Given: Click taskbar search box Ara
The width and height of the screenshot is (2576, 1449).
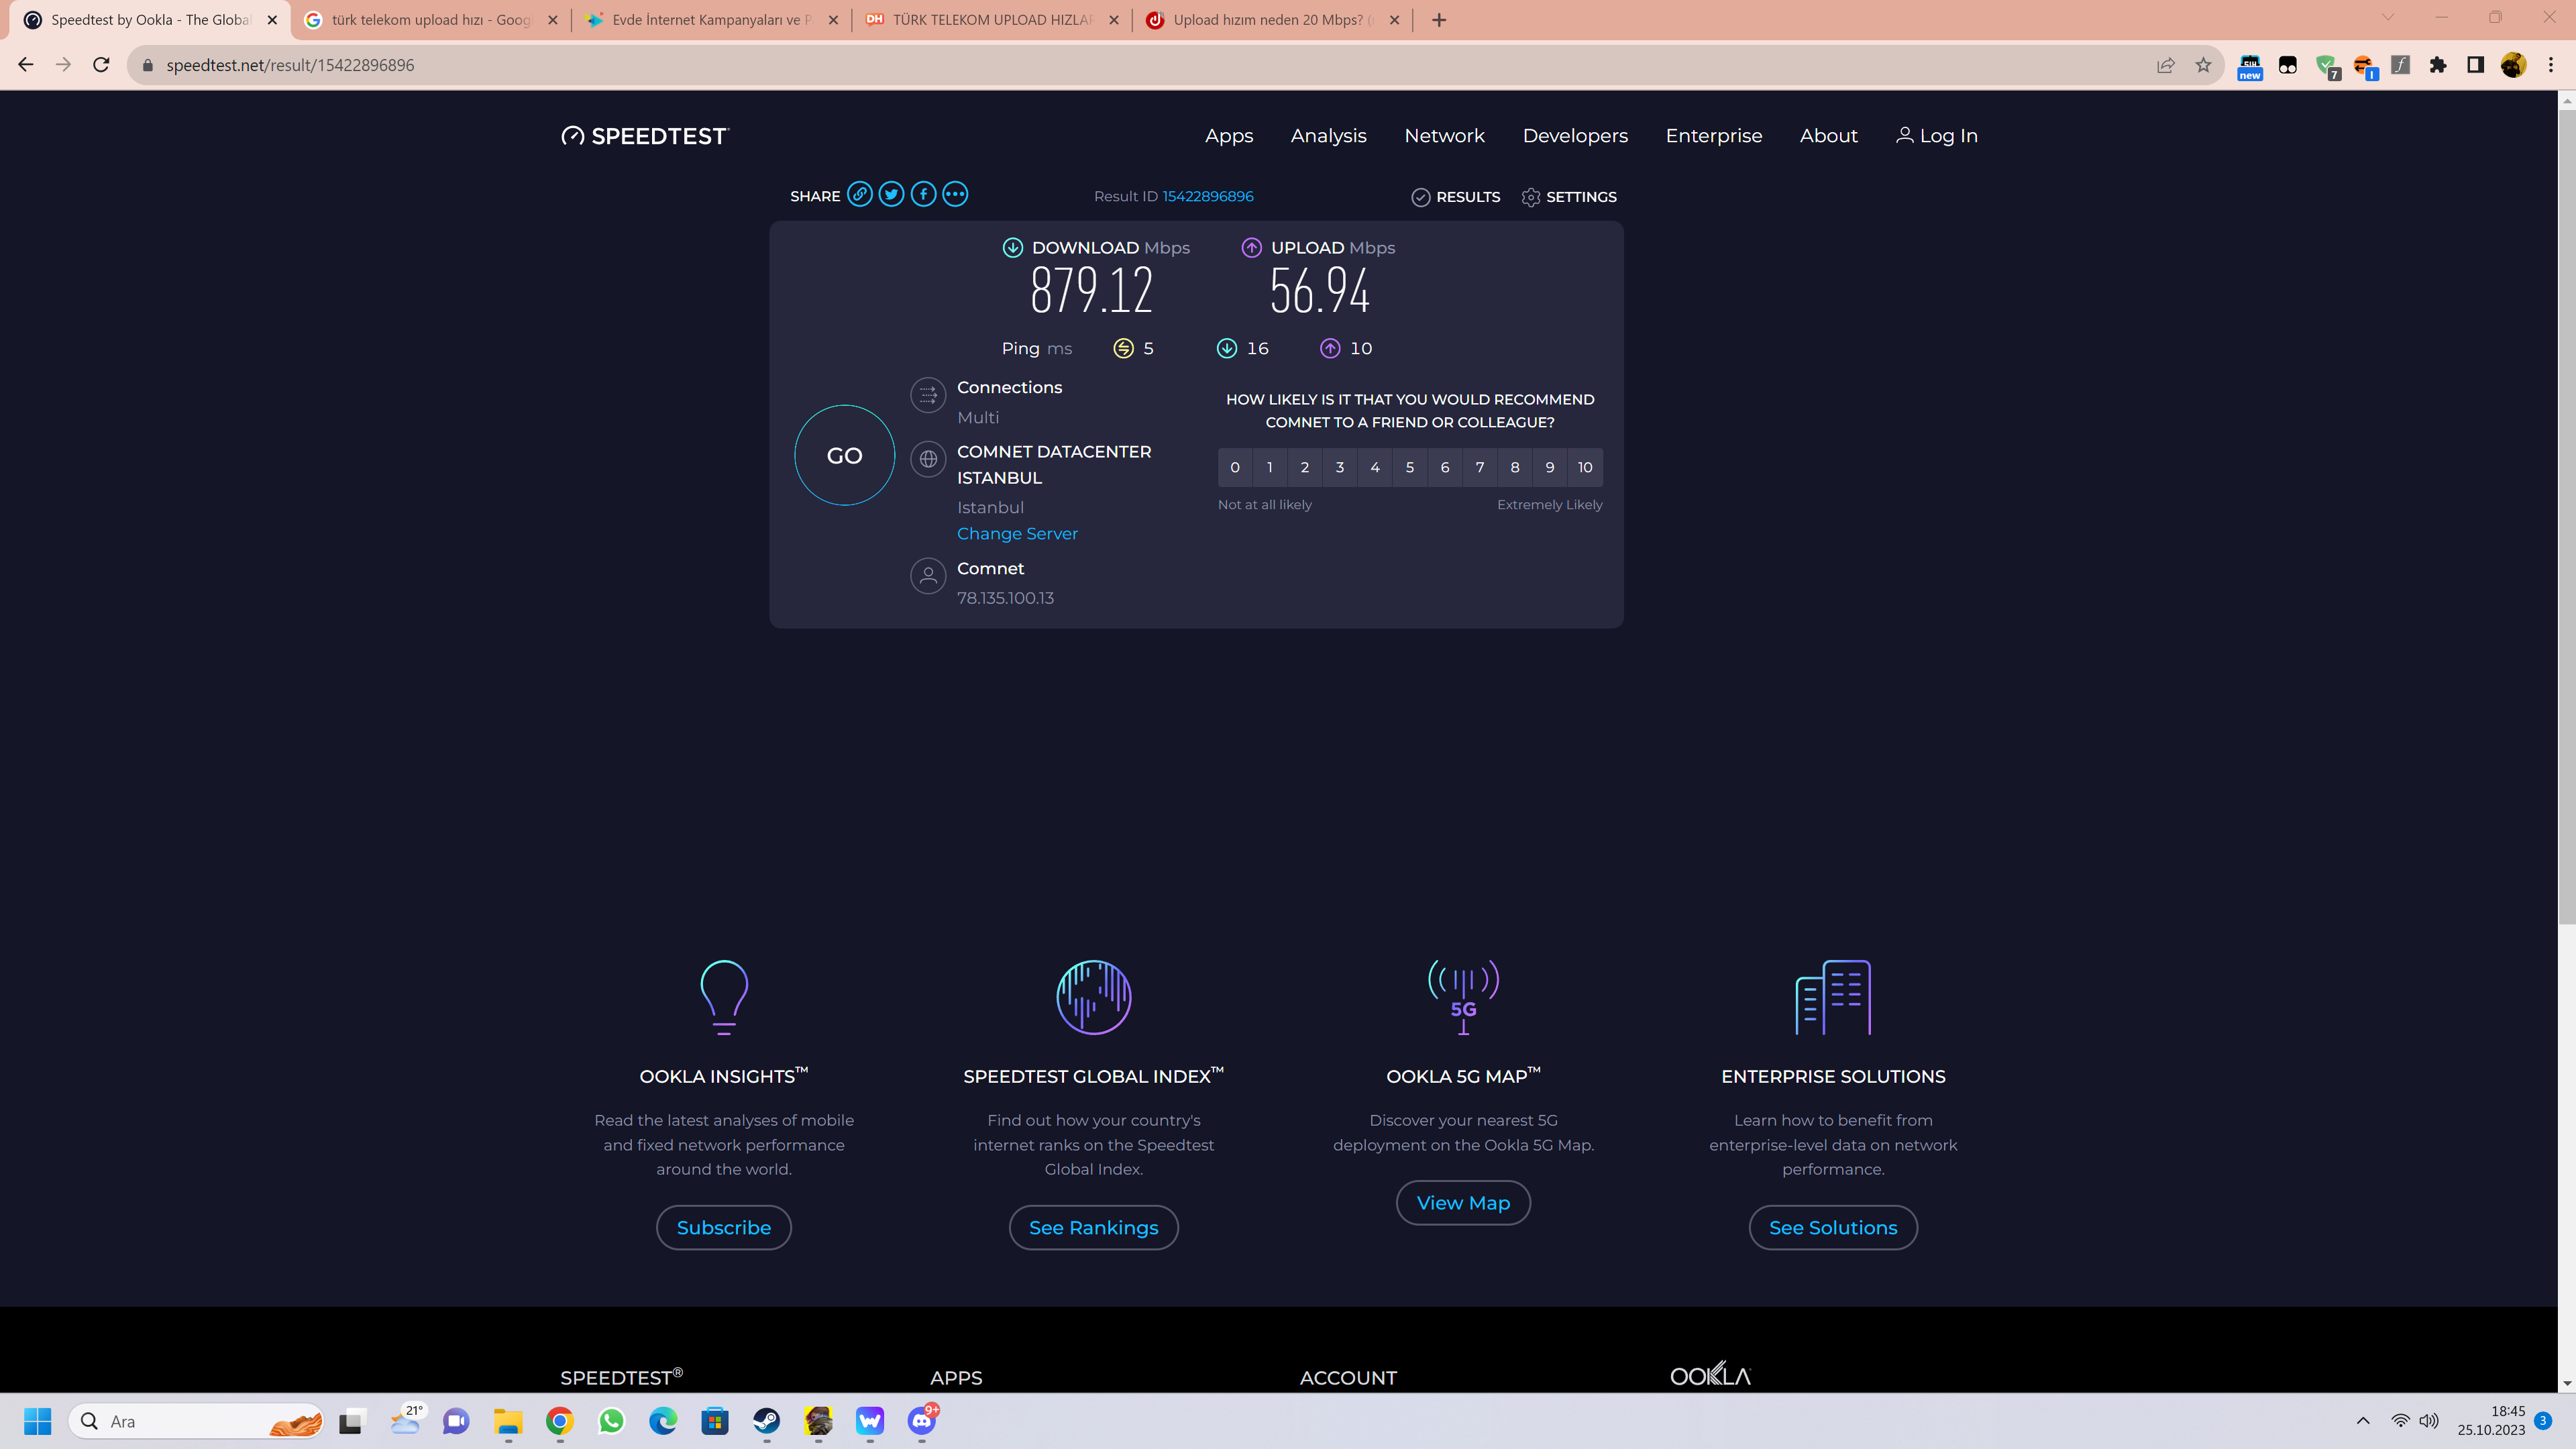Looking at the screenshot, I should click(x=196, y=1421).
